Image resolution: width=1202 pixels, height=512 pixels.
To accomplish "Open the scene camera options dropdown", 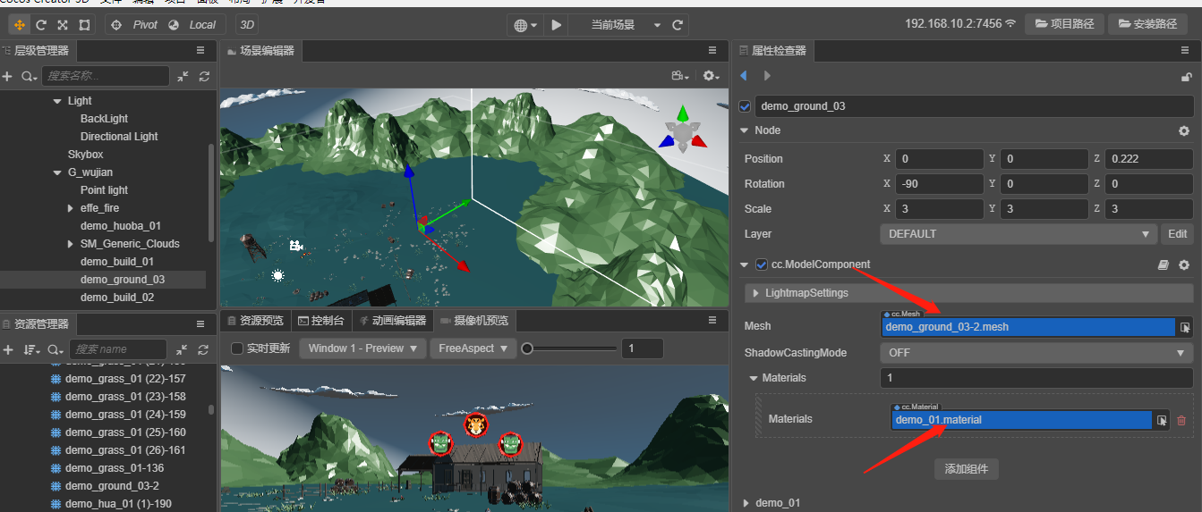I will coord(682,77).
